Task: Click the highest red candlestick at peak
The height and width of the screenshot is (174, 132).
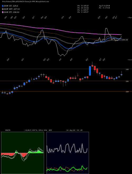Action: [92, 66]
